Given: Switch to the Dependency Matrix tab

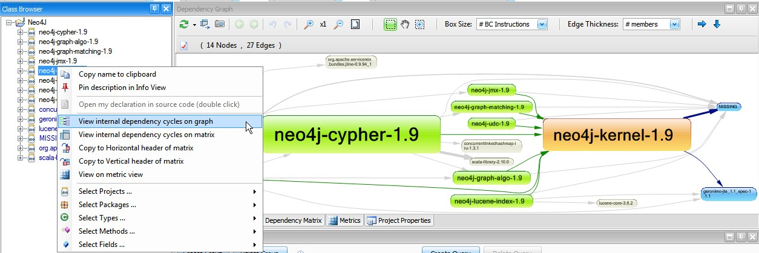Looking at the screenshot, I should [x=294, y=220].
